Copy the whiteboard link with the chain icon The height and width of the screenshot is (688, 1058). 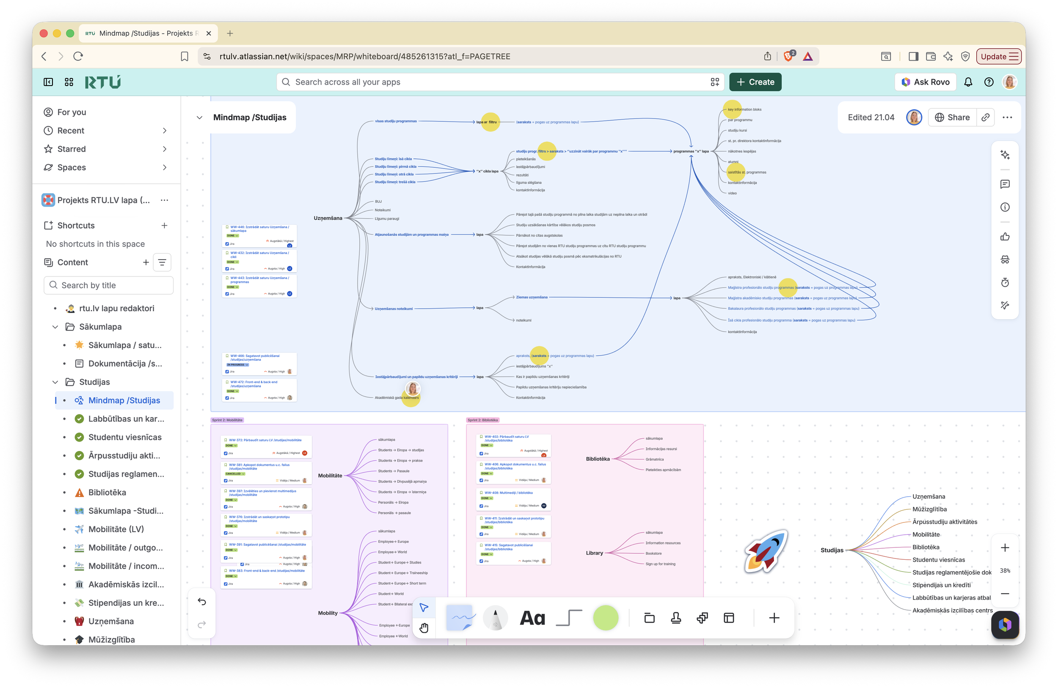986,117
